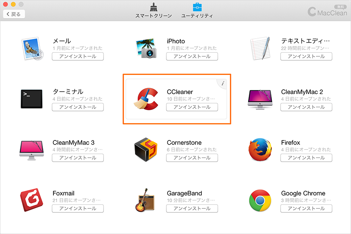Uninstall iPhoto with its アンインストール button

pos(192,57)
